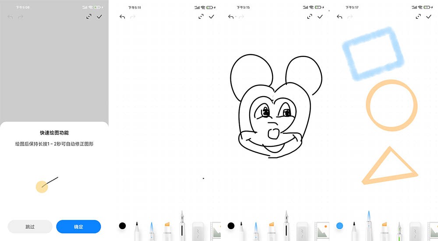This screenshot has height=241, width=438.
Task: Tap the blue rectangle drawn in the 5:17 screen
Action: [373, 53]
